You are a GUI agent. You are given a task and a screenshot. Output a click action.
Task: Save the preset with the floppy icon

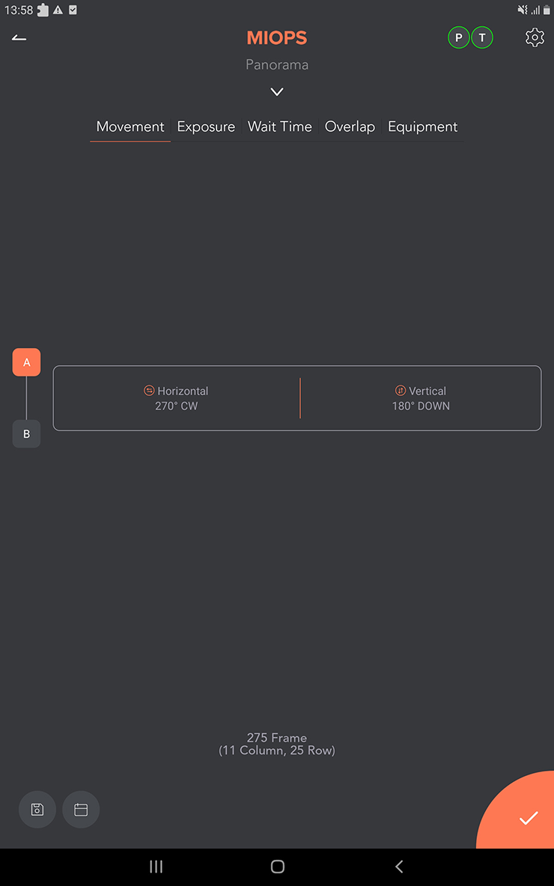point(37,809)
